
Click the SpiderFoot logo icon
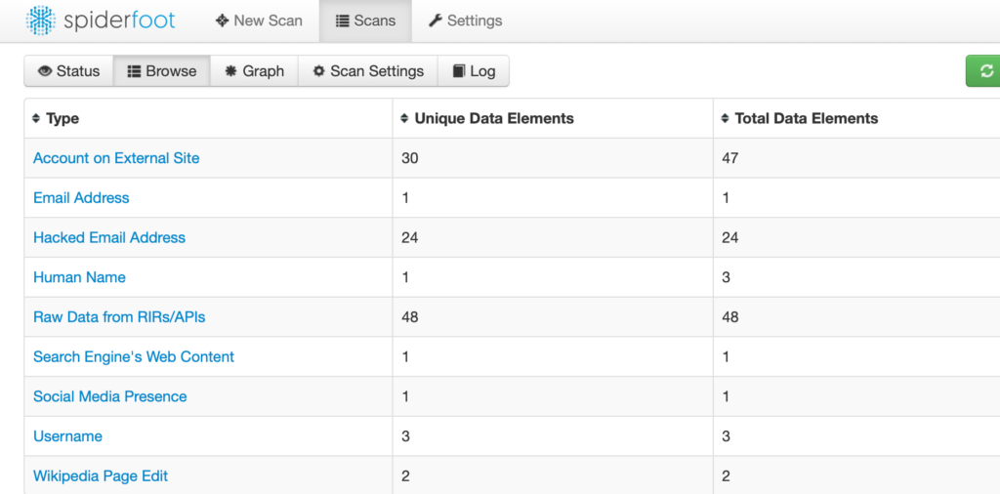click(40, 21)
